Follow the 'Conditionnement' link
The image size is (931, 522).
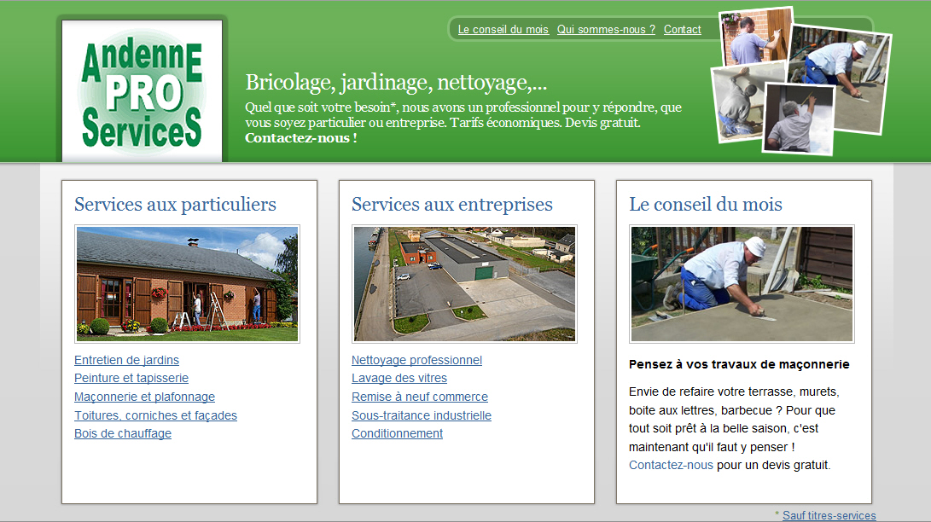397,433
